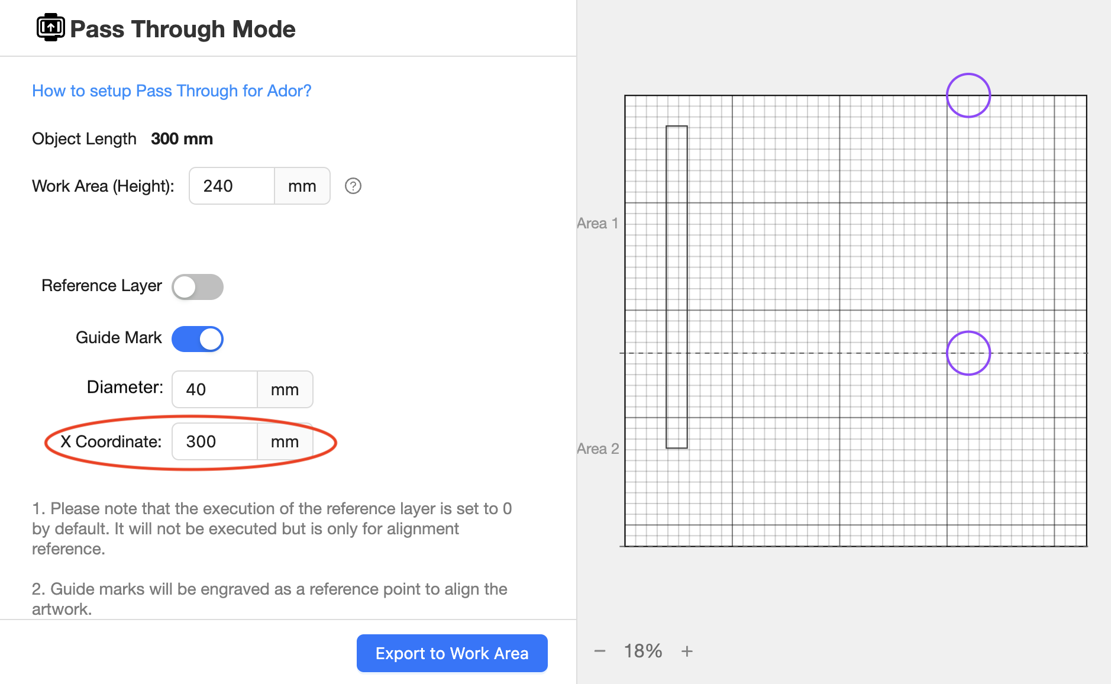
Task: Zoom in with the plus icon
Action: tap(687, 651)
